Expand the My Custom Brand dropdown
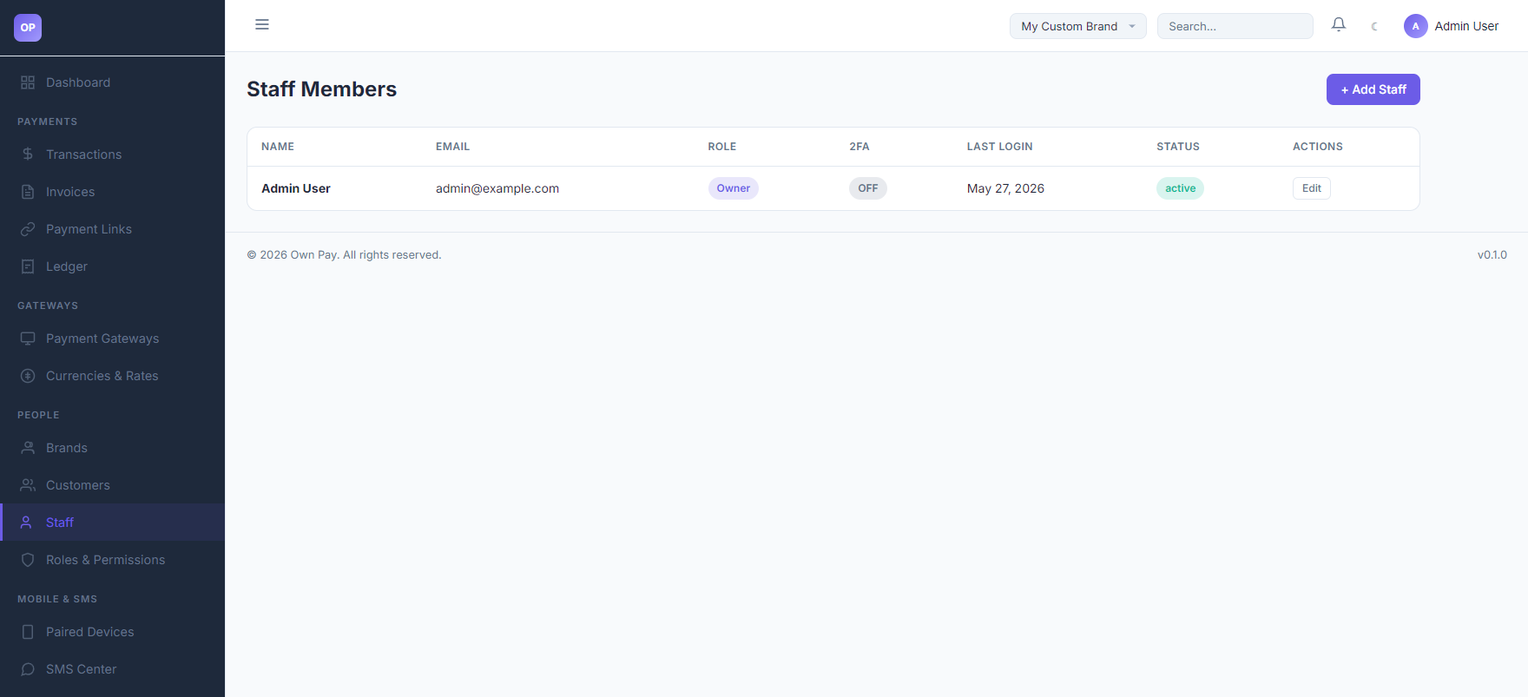This screenshot has width=1528, height=697. 1077,26
